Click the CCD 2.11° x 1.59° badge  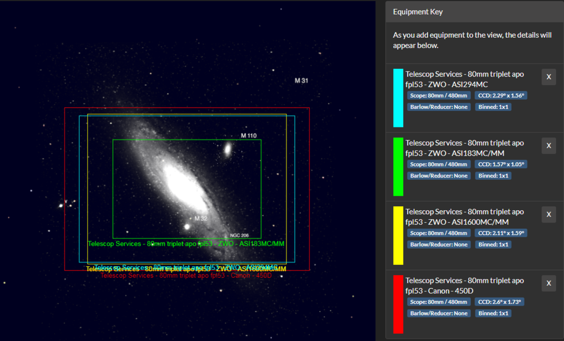[x=501, y=233]
